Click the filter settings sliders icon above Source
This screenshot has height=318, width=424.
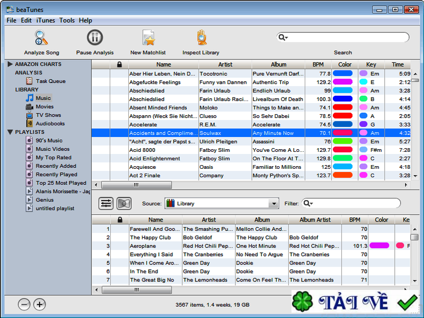(x=105, y=203)
